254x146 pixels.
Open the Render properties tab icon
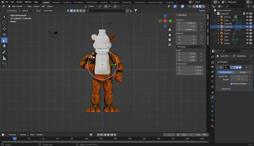pos(212,62)
